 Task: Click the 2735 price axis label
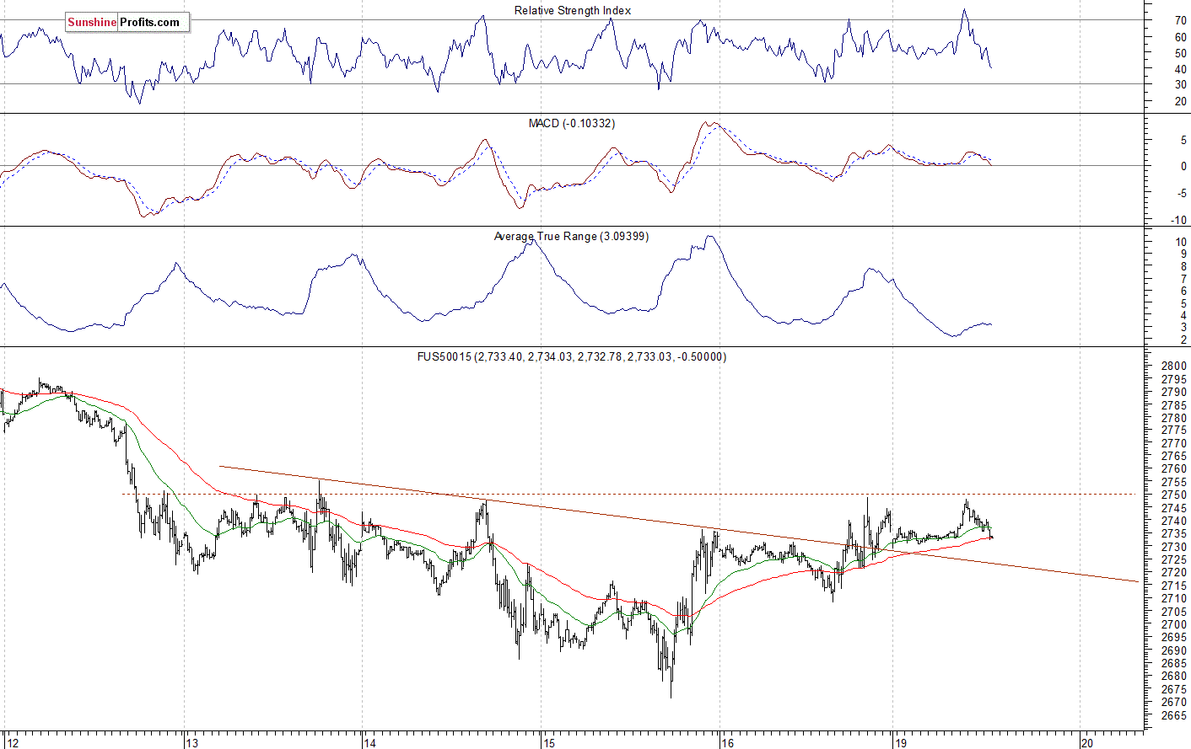click(x=1173, y=534)
